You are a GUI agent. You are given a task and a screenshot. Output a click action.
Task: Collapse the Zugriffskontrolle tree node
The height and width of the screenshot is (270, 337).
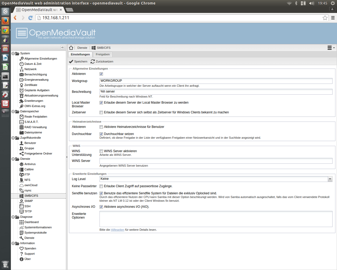tap(13, 138)
